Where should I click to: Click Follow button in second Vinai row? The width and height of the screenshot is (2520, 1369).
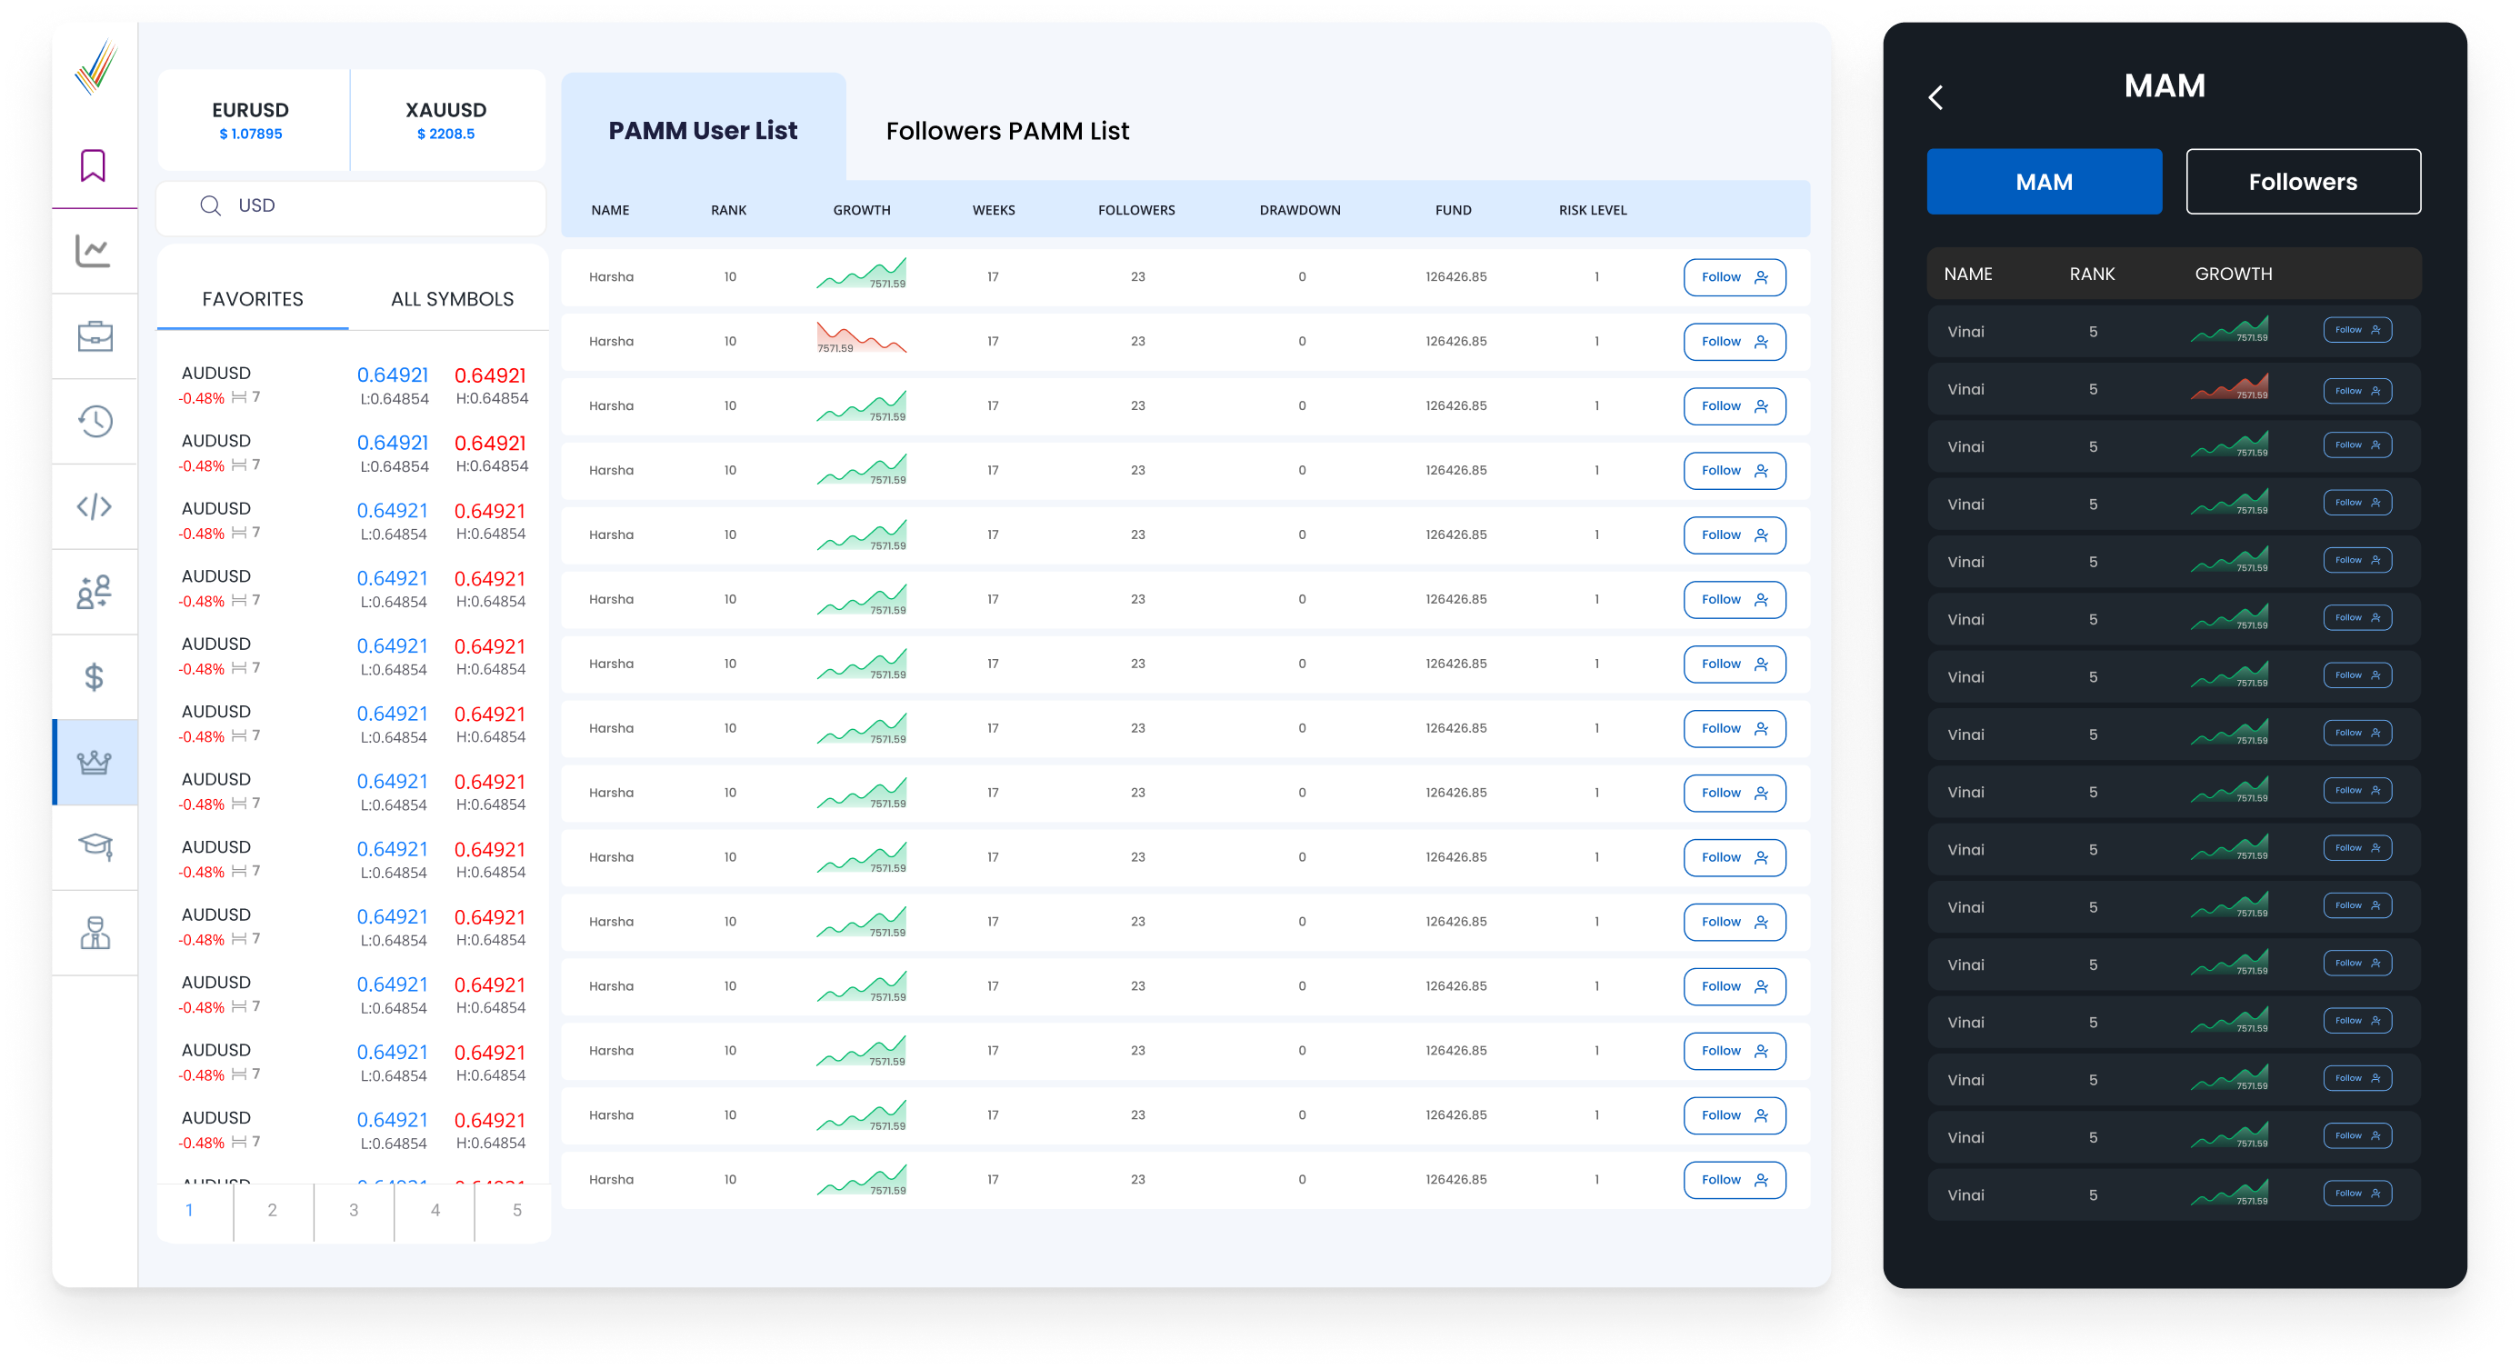coord(2357,391)
